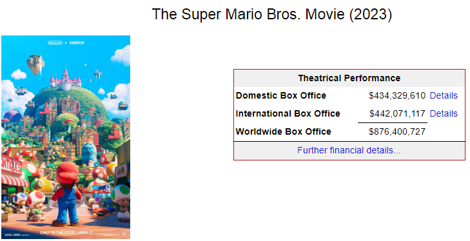The image size is (470, 241).
Task: Click the Super Mario Bros. Movie poster
Action: pos(66,137)
